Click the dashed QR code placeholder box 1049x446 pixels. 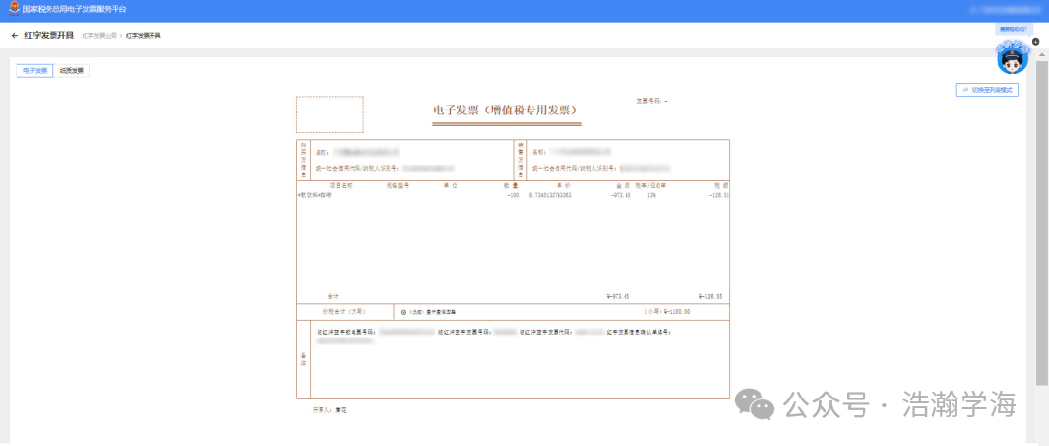[x=329, y=114]
